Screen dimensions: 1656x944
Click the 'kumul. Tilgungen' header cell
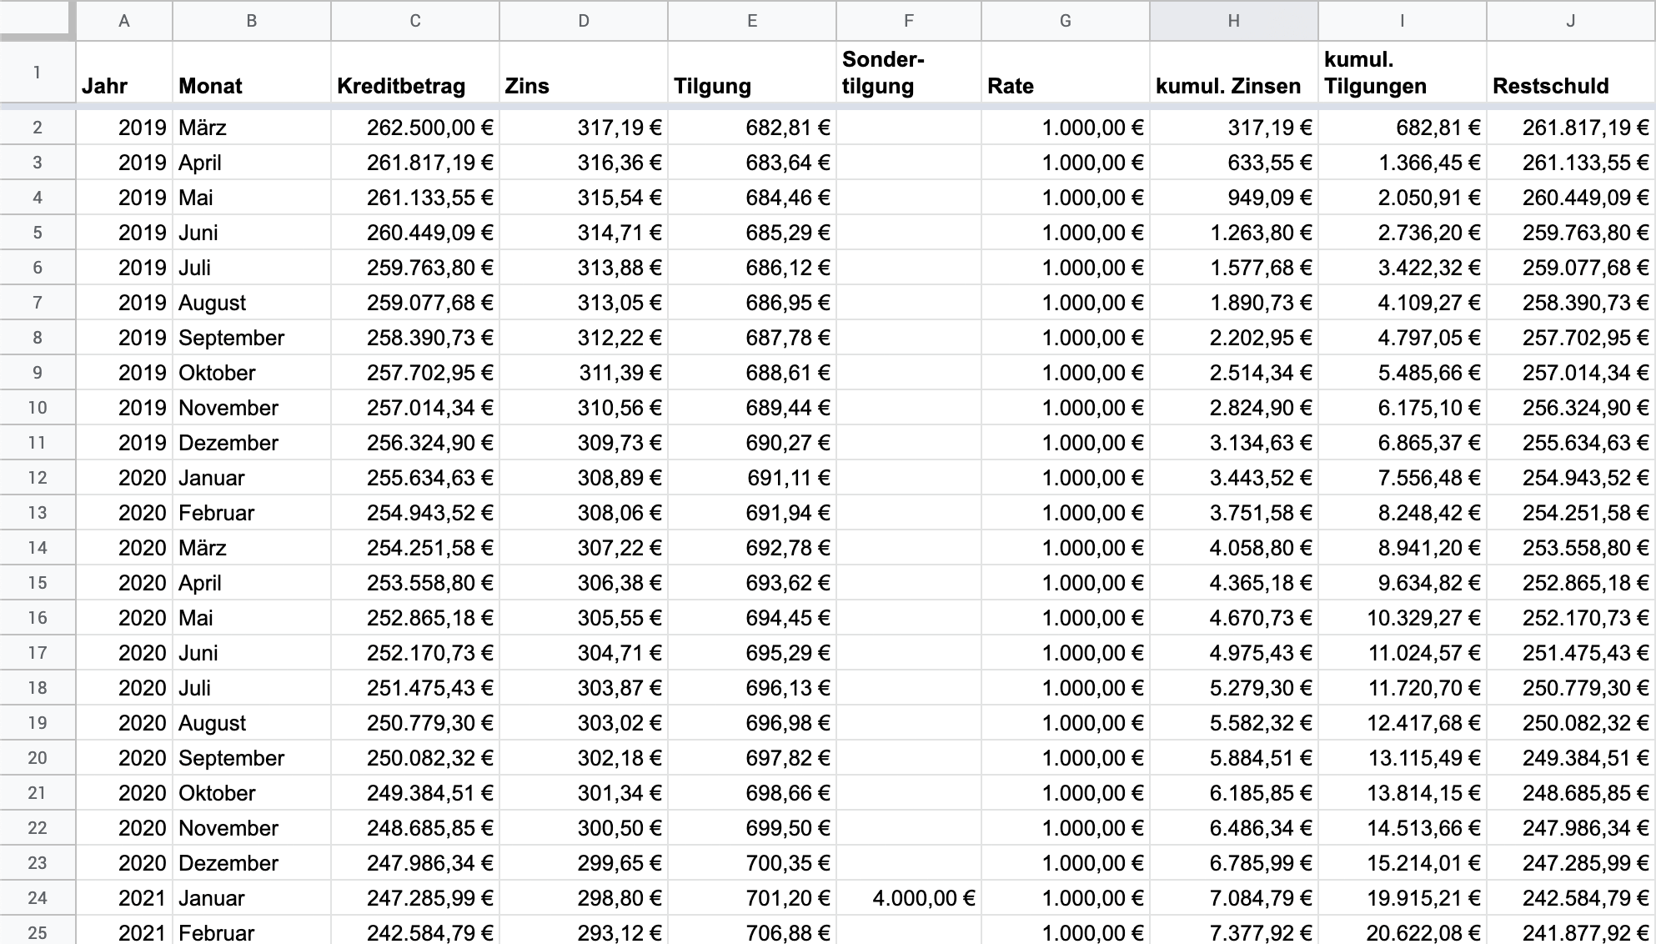(1403, 73)
